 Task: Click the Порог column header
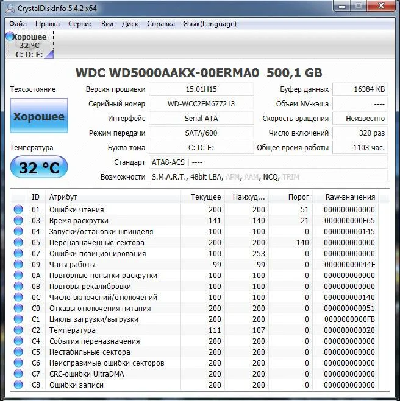pyautogui.click(x=291, y=197)
